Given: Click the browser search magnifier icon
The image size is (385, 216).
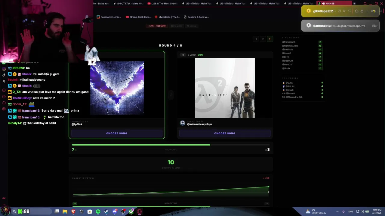Looking at the screenshot, I should point(365,4).
